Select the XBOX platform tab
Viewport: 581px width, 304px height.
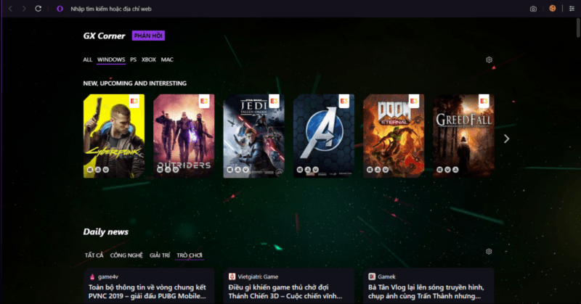coord(149,59)
